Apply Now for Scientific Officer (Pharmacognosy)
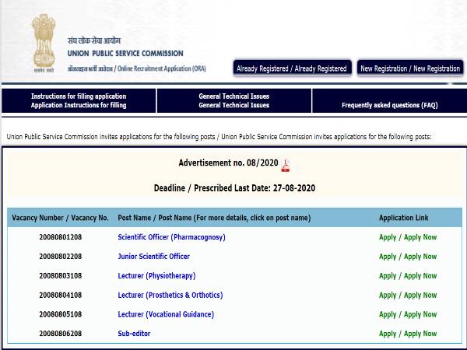This screenshot has height=350, width=467. pos(408,237)
